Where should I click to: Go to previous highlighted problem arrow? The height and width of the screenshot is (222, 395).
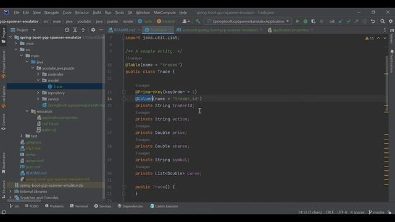(x=378, y=38)
